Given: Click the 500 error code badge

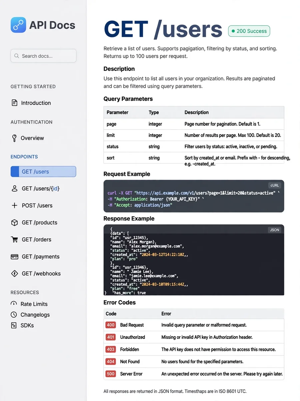Looking at the screenshot, I should pos(111,374).
